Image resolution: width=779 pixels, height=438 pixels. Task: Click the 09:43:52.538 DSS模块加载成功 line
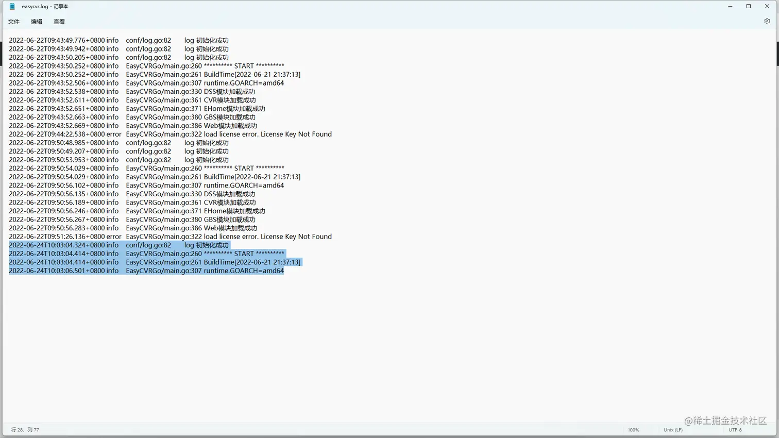(132, 92)
